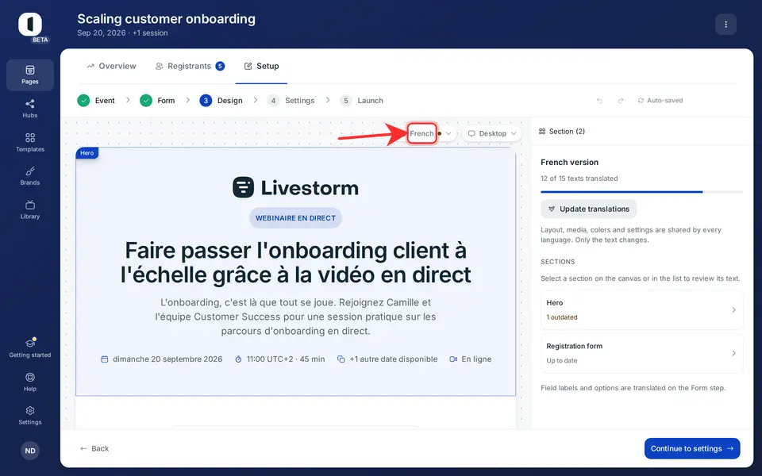This screenshot has width=762, height=476.
Task: Click the Auto-saved status indicator
Action: [660, 101]
